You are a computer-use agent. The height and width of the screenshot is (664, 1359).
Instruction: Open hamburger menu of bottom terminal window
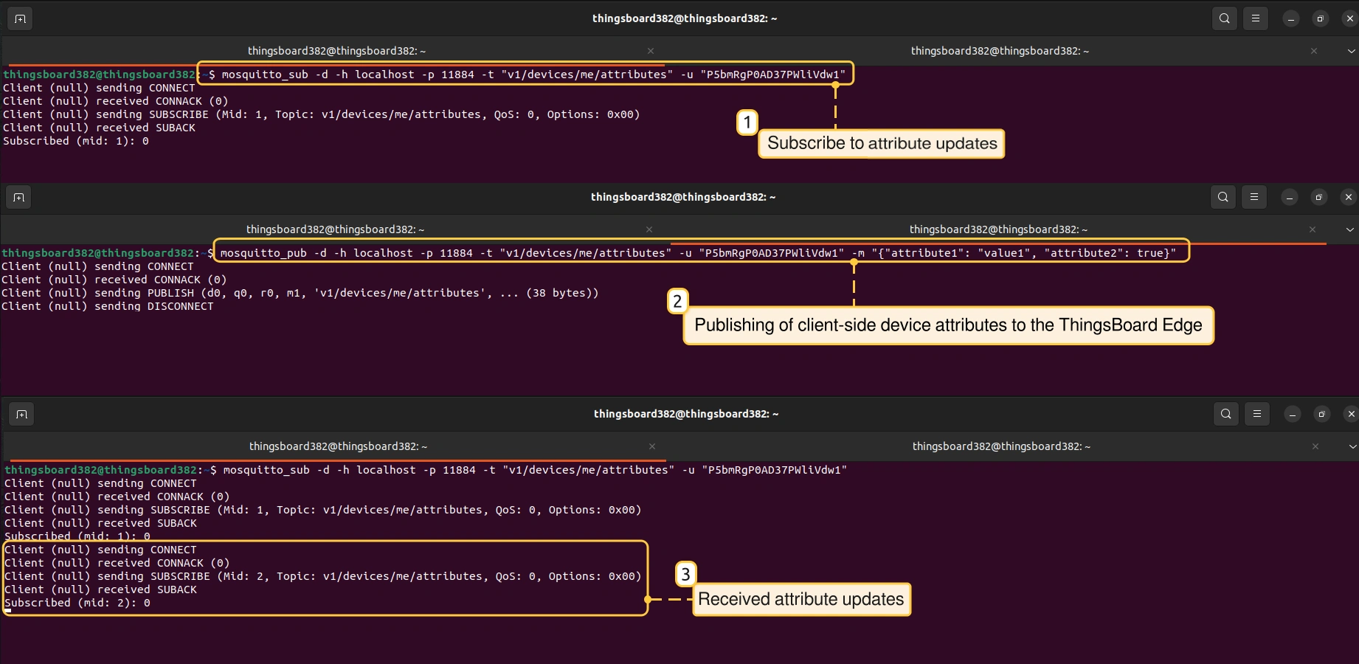[1256, 414]
